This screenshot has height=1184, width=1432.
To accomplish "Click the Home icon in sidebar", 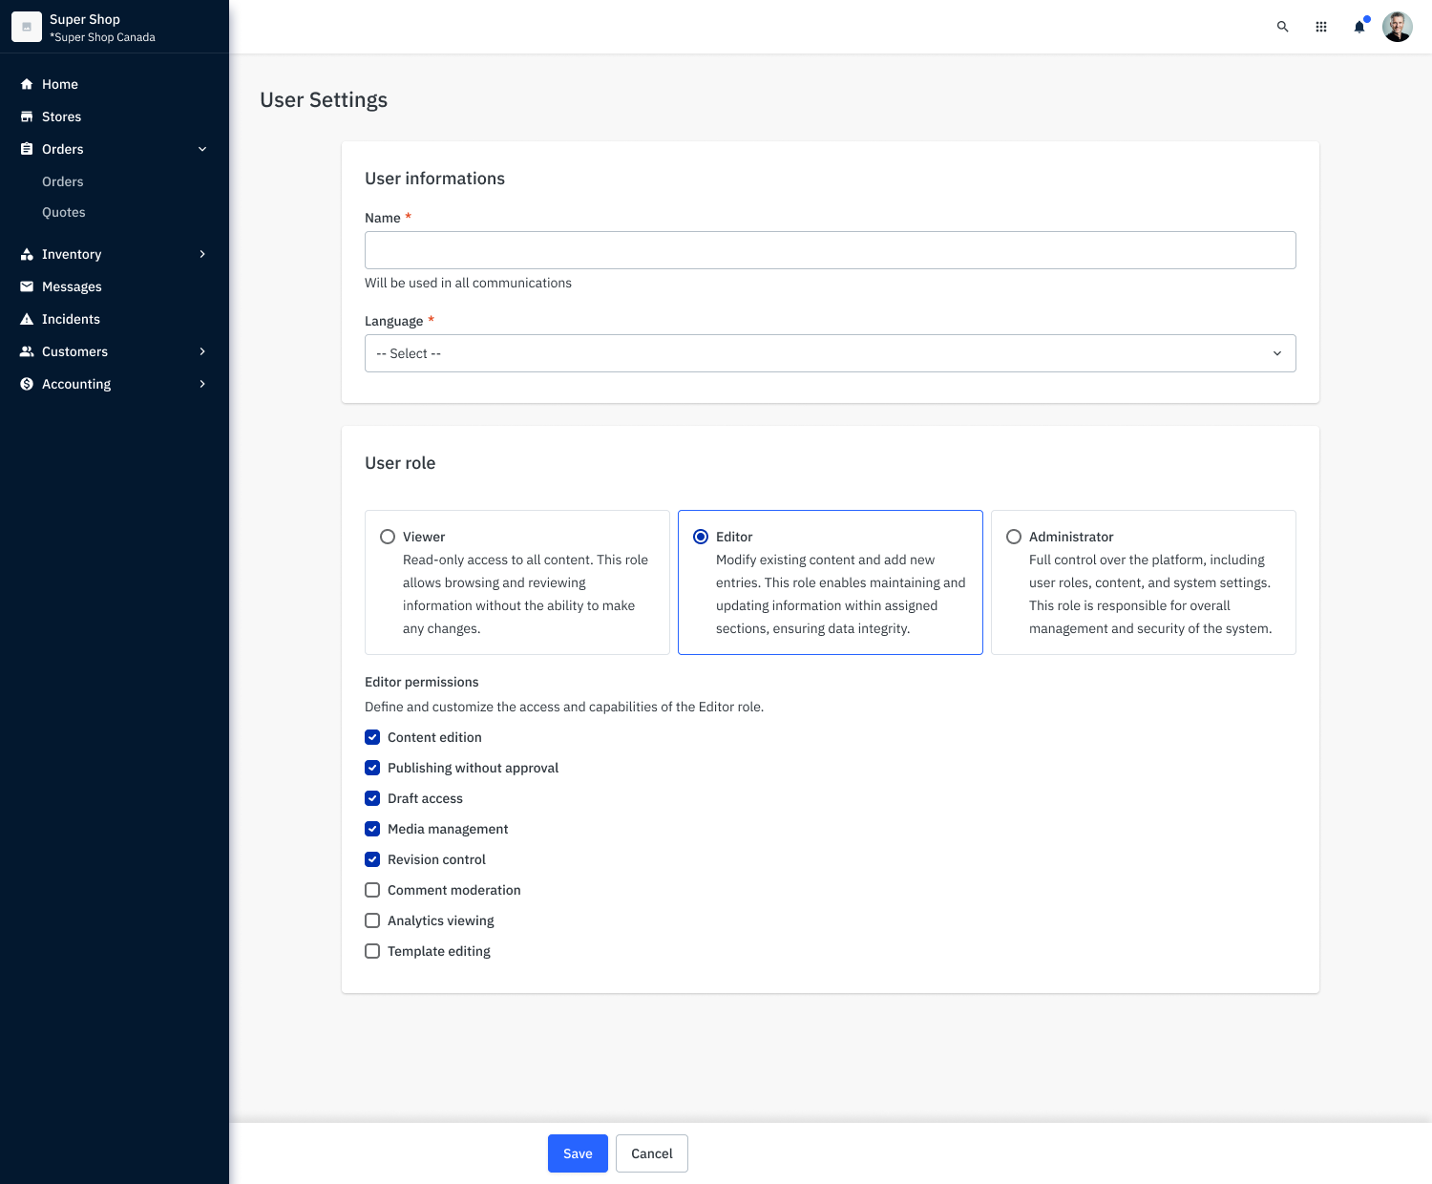I will point(27,84).
